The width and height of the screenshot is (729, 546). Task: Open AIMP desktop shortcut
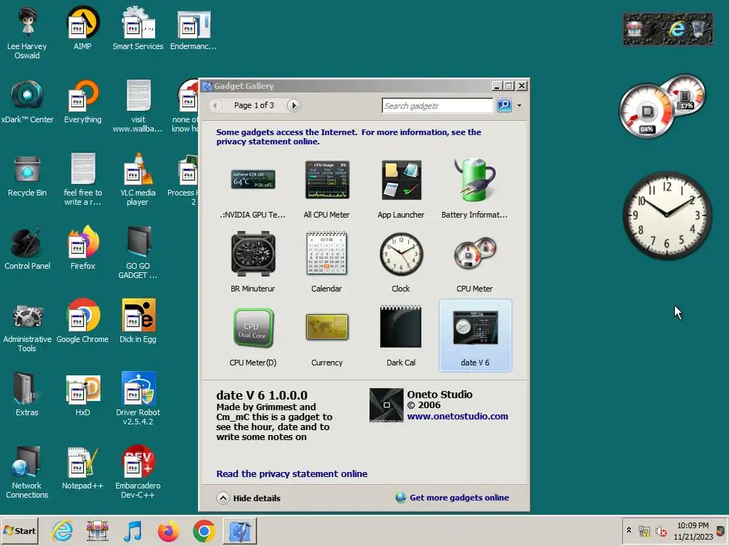(x=83, y=28)
